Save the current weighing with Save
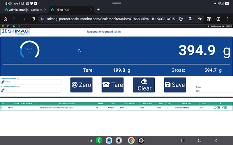This screenshot has height=145, width=233. (x=175, y=85)
